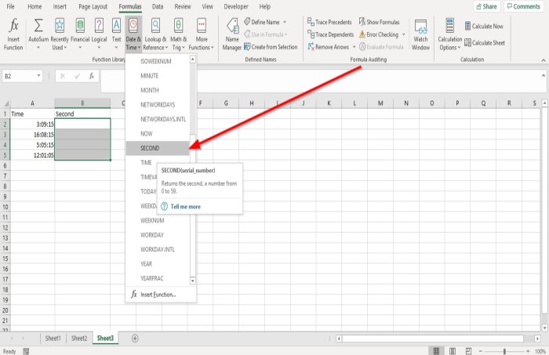Viewport: 549px width, 355px height.
Task: Click the Tell me more link
Action: tap(186, 206)
